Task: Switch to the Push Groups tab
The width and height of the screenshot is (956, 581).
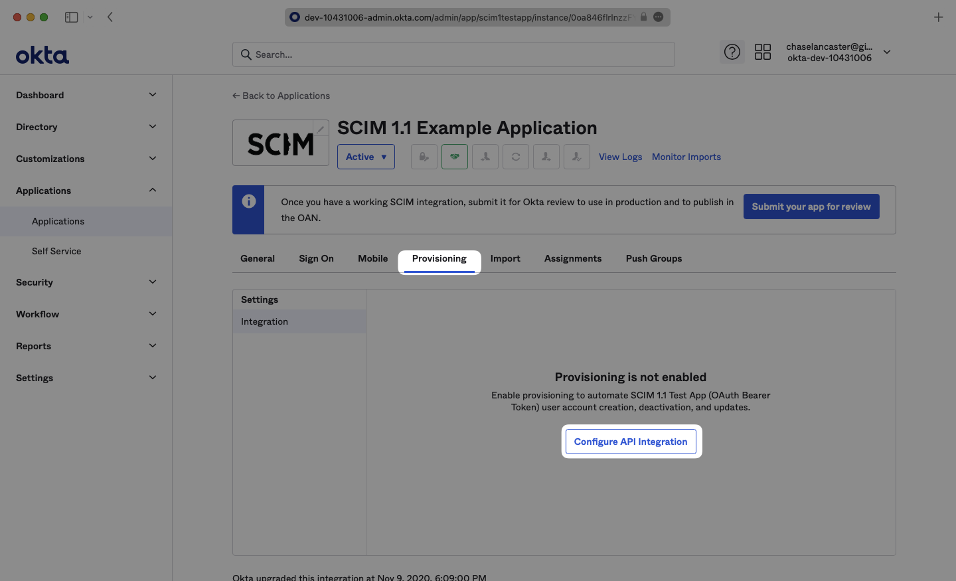Action: point(653,258)
